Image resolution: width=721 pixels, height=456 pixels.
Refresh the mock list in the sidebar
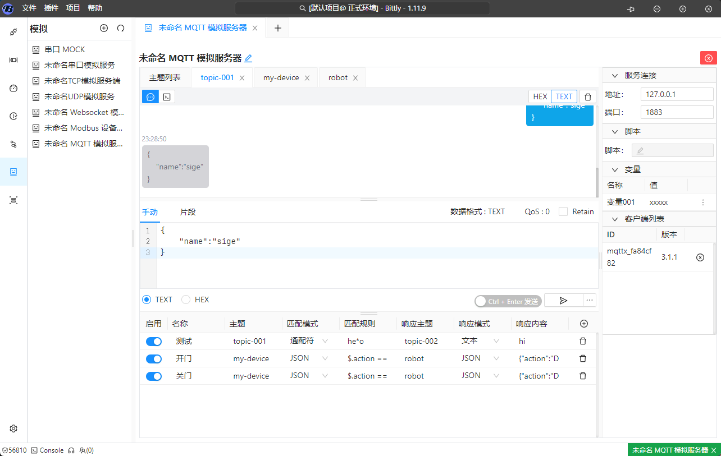pyautogui.click(x=121, y=28)
